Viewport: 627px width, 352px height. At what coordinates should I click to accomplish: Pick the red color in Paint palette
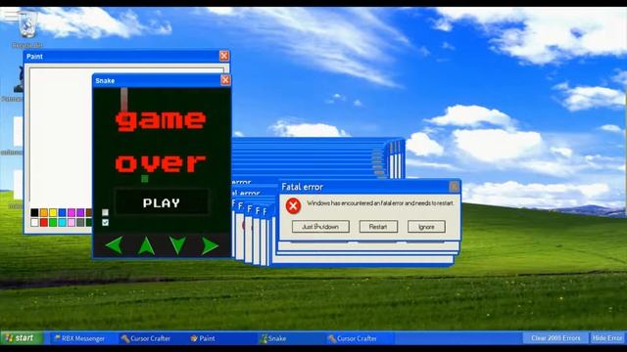pos(44,222)
